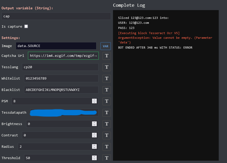Click the 'PASS: 123' log line

(x=126, y=28)
